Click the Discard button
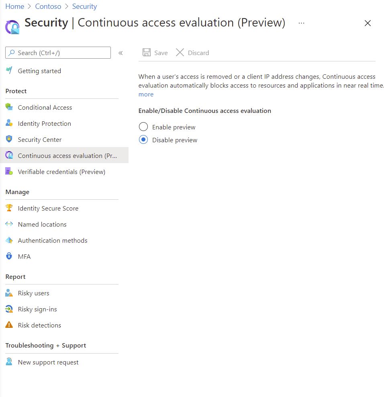The height and width of the screenshot is (397, 384). (193, 53)
